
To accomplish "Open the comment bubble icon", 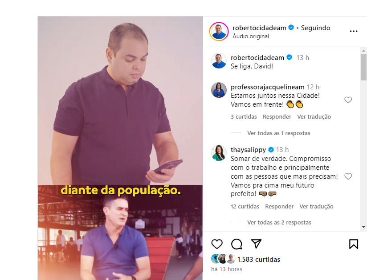I will click(x=237, y=244).
